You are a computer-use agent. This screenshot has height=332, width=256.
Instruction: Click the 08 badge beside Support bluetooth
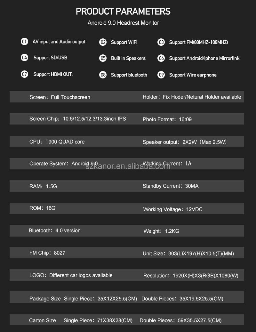[103, 75]
